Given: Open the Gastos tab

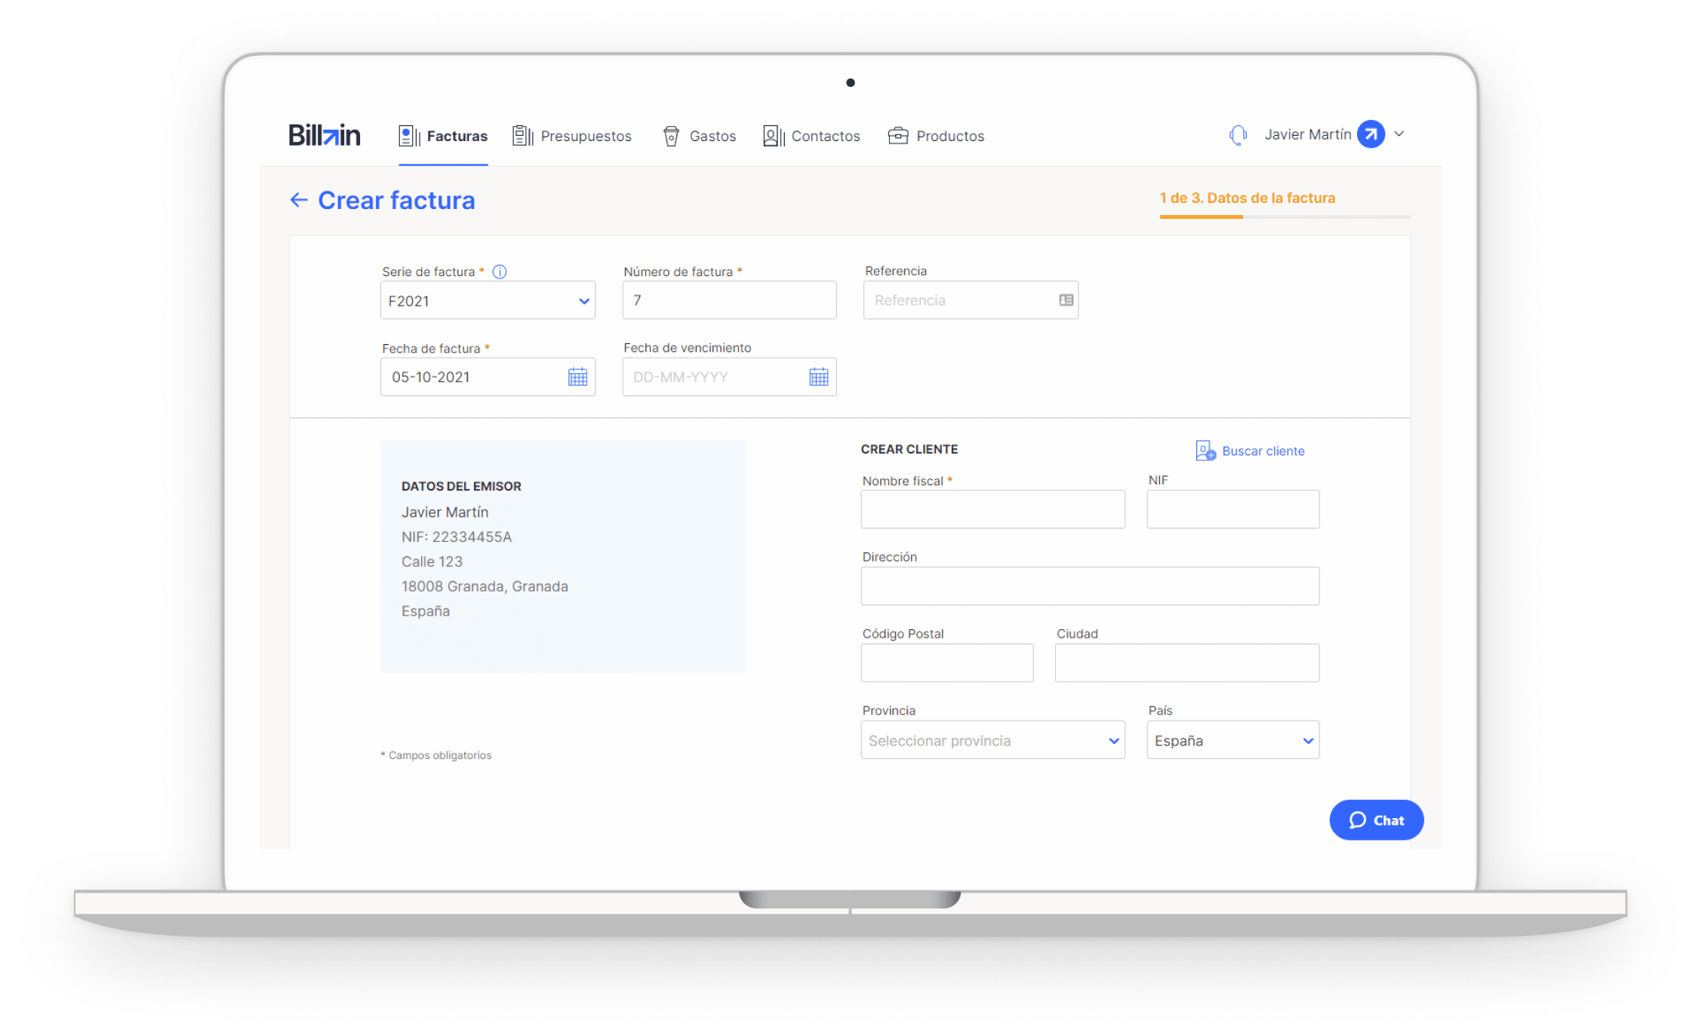Looking at the screenshot, I should (x=699, y=136).
